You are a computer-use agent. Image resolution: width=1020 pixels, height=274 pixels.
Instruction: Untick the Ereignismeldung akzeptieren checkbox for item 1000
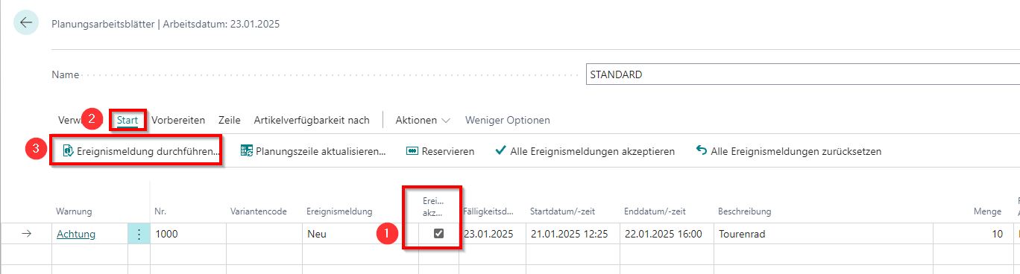[x=439, y=234]
